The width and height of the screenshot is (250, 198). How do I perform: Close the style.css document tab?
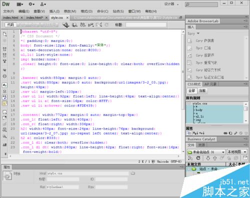tap(67, 17)
